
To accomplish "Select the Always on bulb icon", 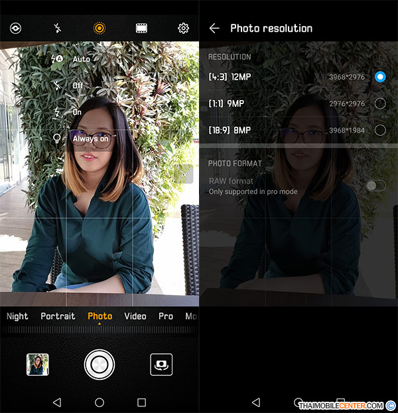I will [x=57, y=139].
